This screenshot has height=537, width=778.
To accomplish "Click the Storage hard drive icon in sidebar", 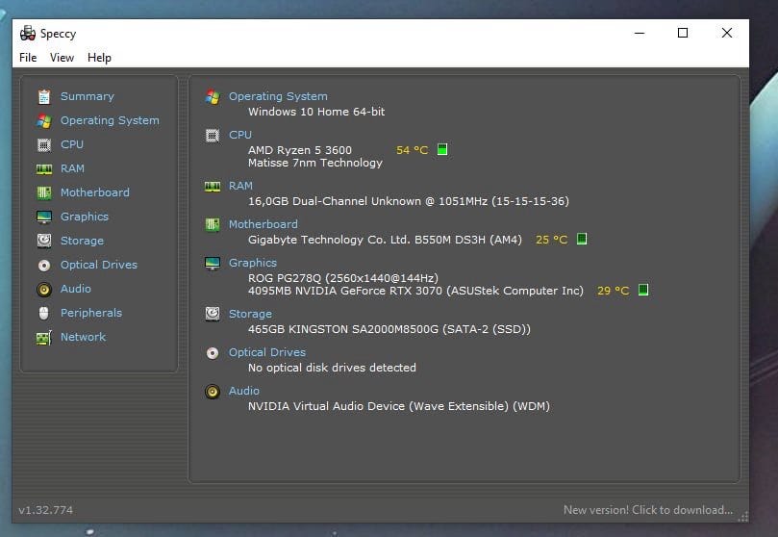I will [44, 241].
